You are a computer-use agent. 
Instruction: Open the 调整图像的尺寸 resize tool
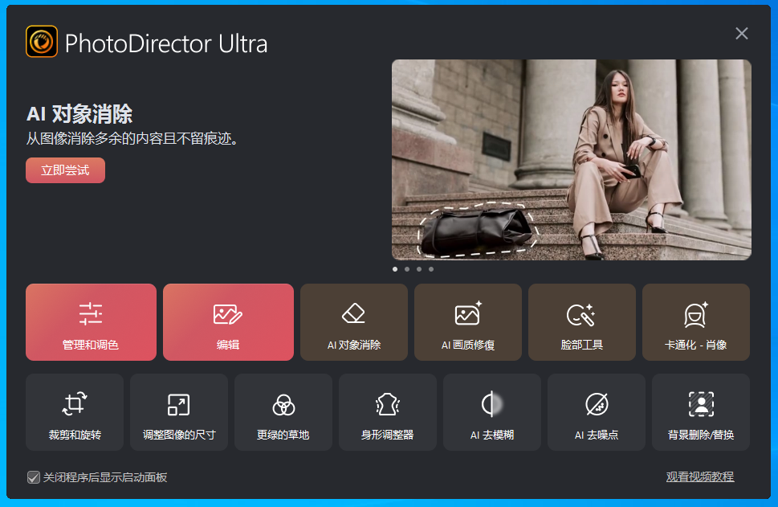[179, 412]
